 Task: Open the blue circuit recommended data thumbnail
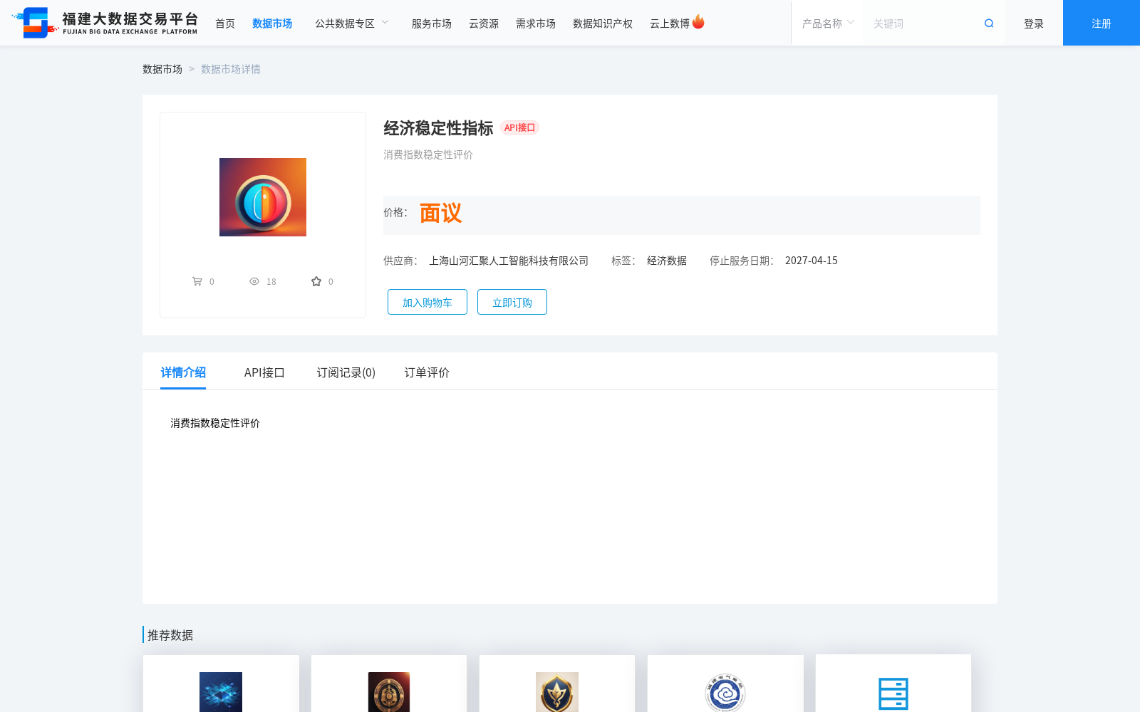[221, 692]
